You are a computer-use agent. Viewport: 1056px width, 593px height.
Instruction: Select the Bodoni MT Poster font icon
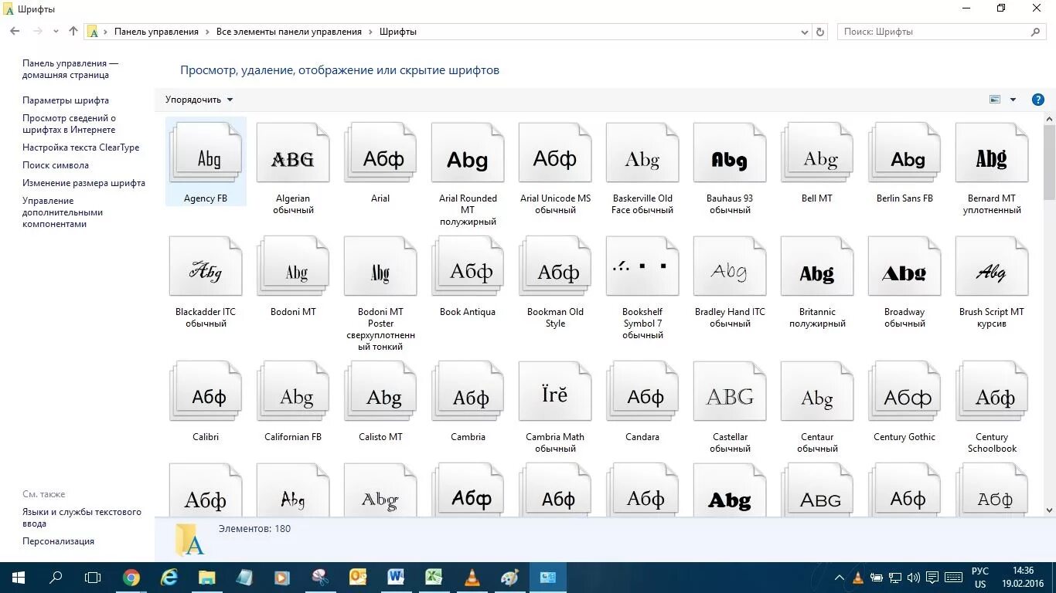pos(380,266)
